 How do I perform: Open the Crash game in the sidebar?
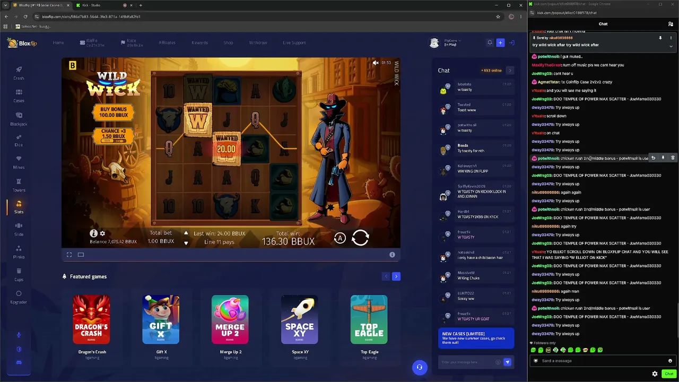click(19, 73)
